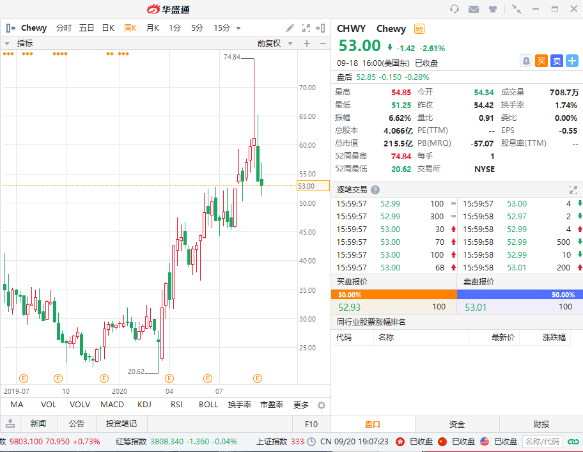Add CHWY to watchlist plus icon

click(572, 61)
